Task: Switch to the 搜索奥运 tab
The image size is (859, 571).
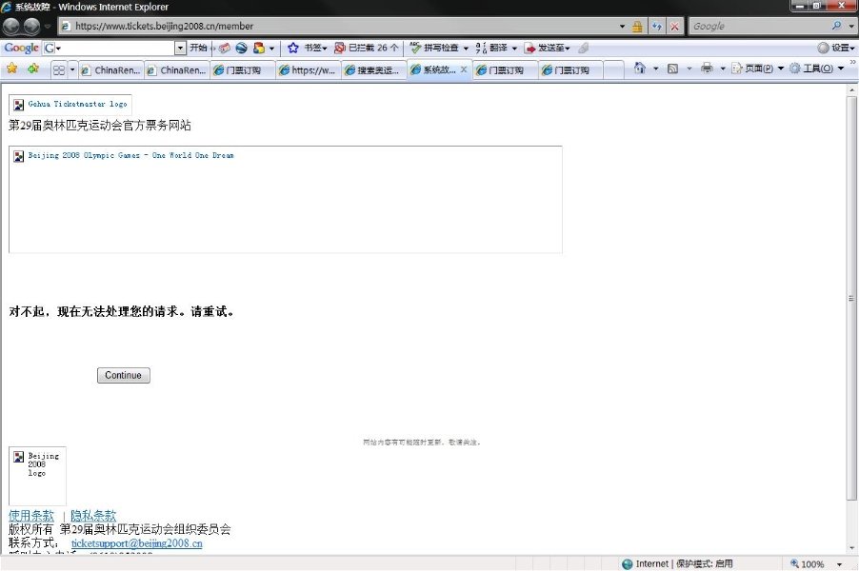Action: click(x=374, y=70)
